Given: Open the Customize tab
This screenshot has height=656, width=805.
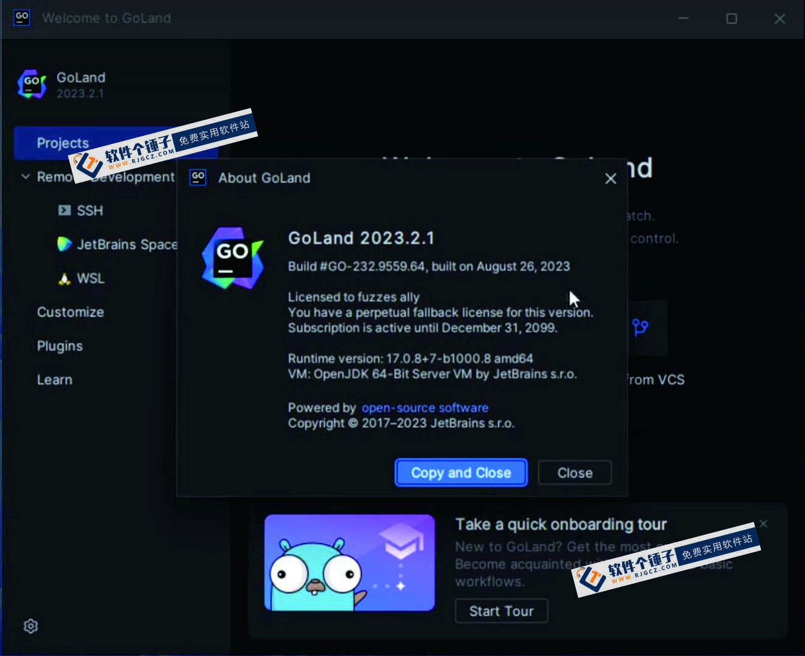Looking at the screenshot, I should coord(71,312).
